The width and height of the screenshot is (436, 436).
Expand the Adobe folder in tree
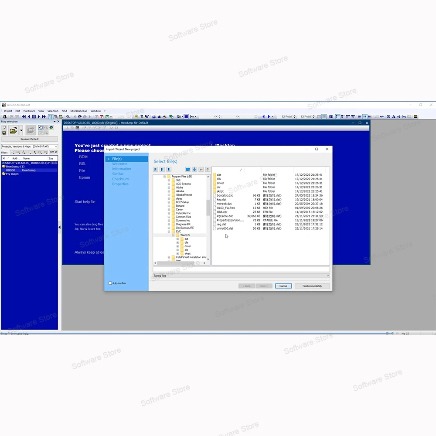pos(169,187)
